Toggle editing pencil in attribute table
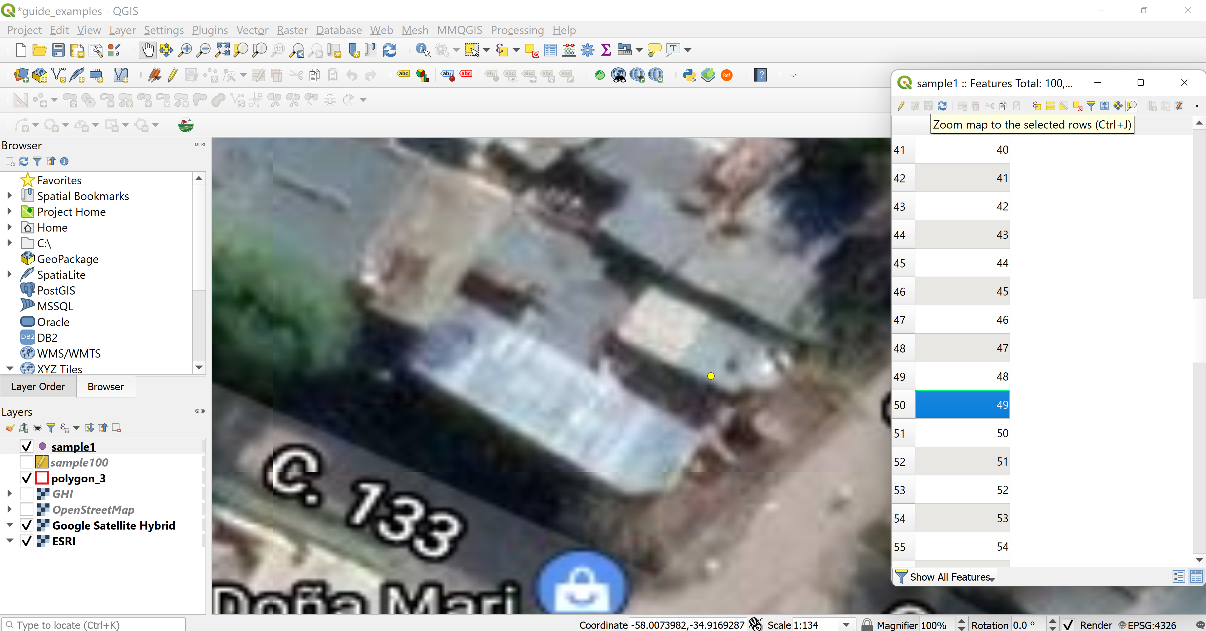 click(901, 106)
